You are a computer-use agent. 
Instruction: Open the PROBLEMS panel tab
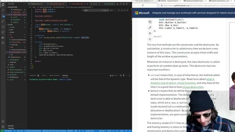click(33, 76)
